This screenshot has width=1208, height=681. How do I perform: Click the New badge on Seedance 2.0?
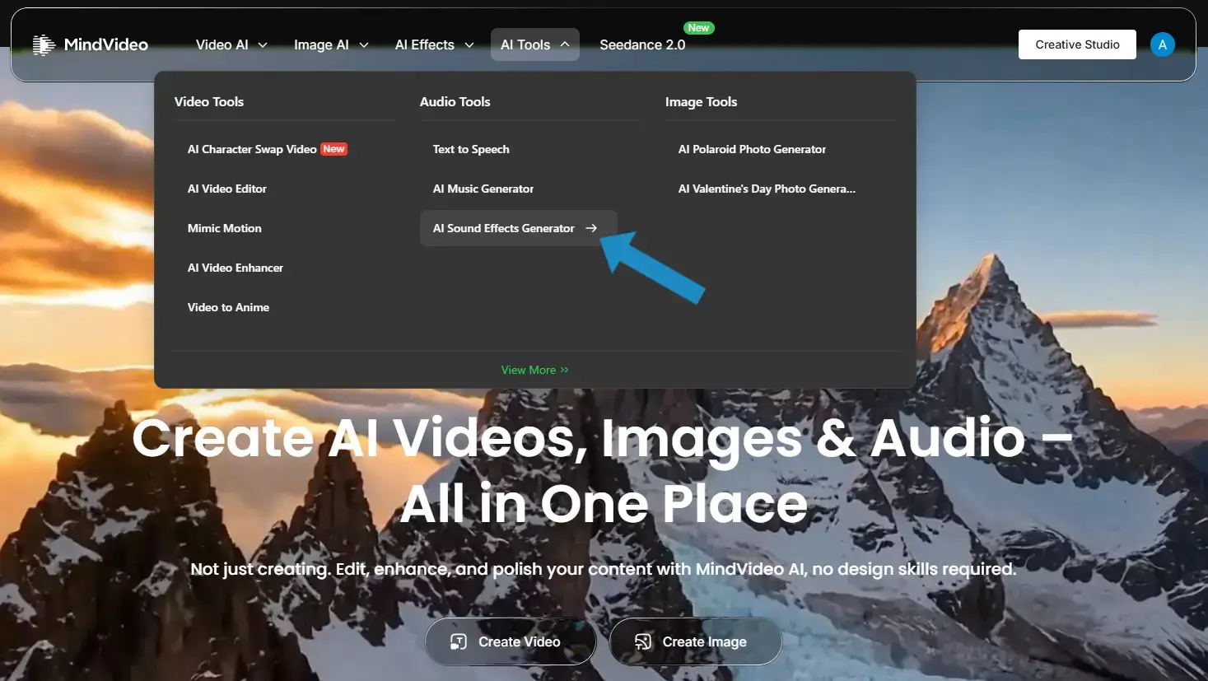698,28
